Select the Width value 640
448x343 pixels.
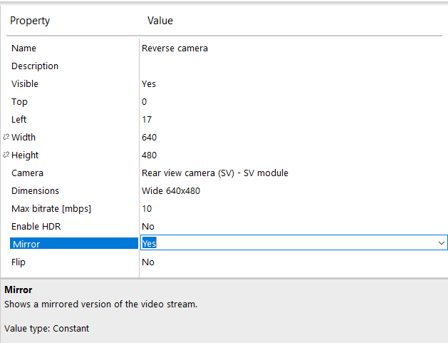click(149, 138)
